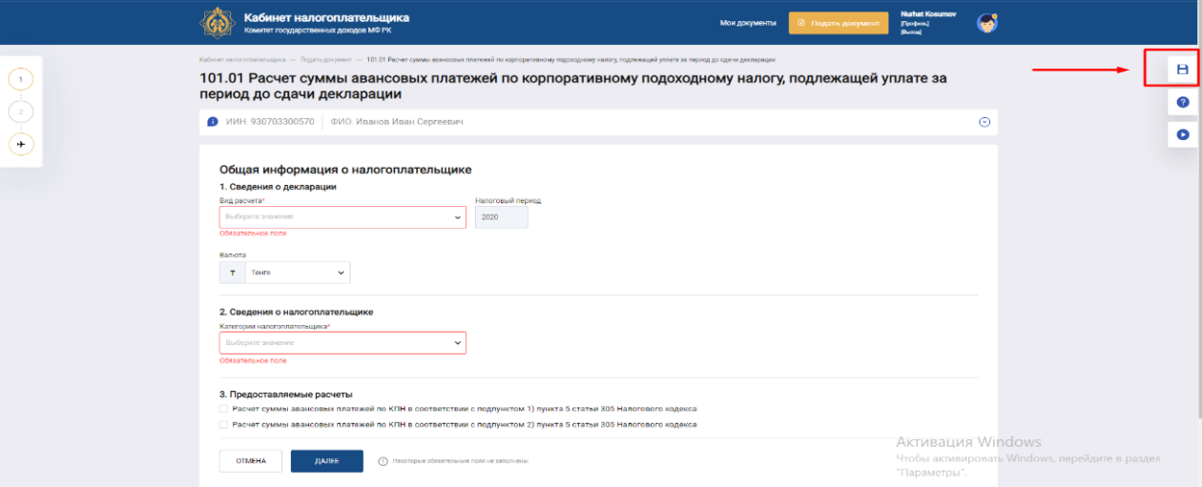The image size is (1202, 487).
Task: Check calculation under подпункт 2) пункта 5
Action: point(223,424)
